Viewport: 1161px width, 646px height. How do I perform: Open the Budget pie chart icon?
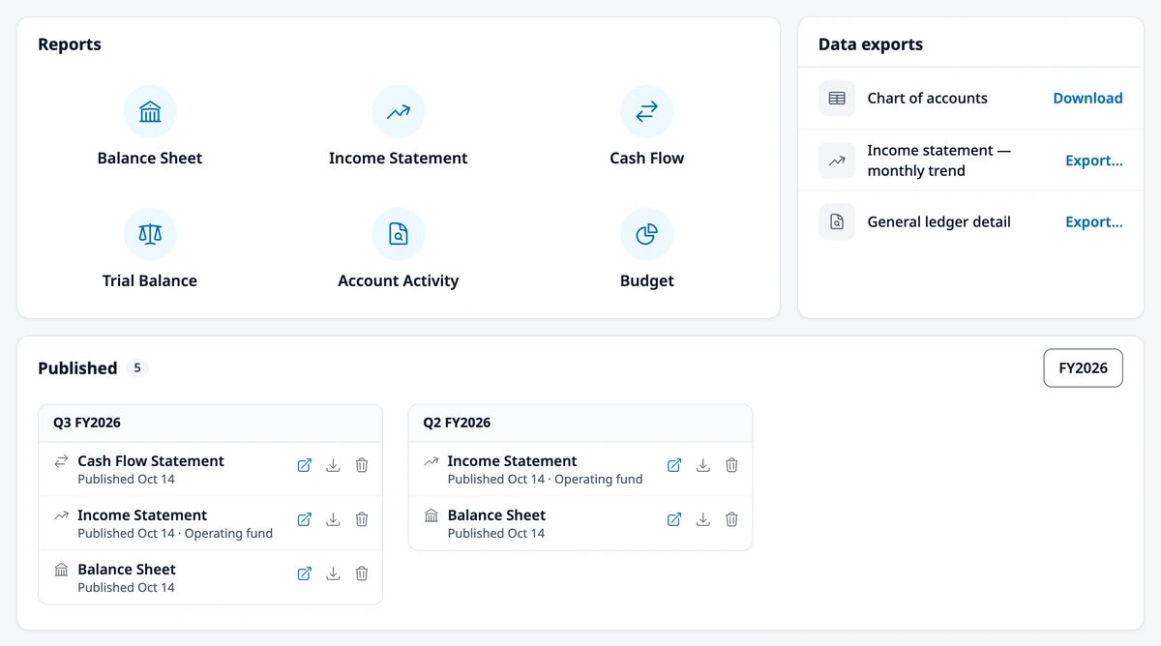tap(646, 234)
